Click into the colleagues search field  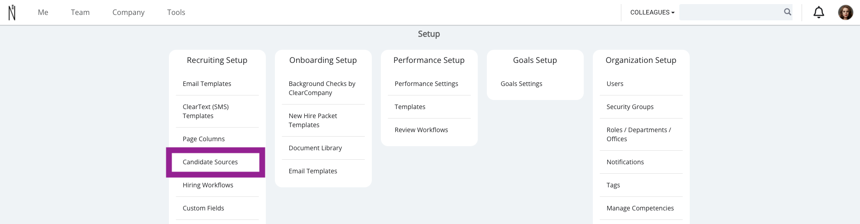pyautogui.click(x=731, y=12)
